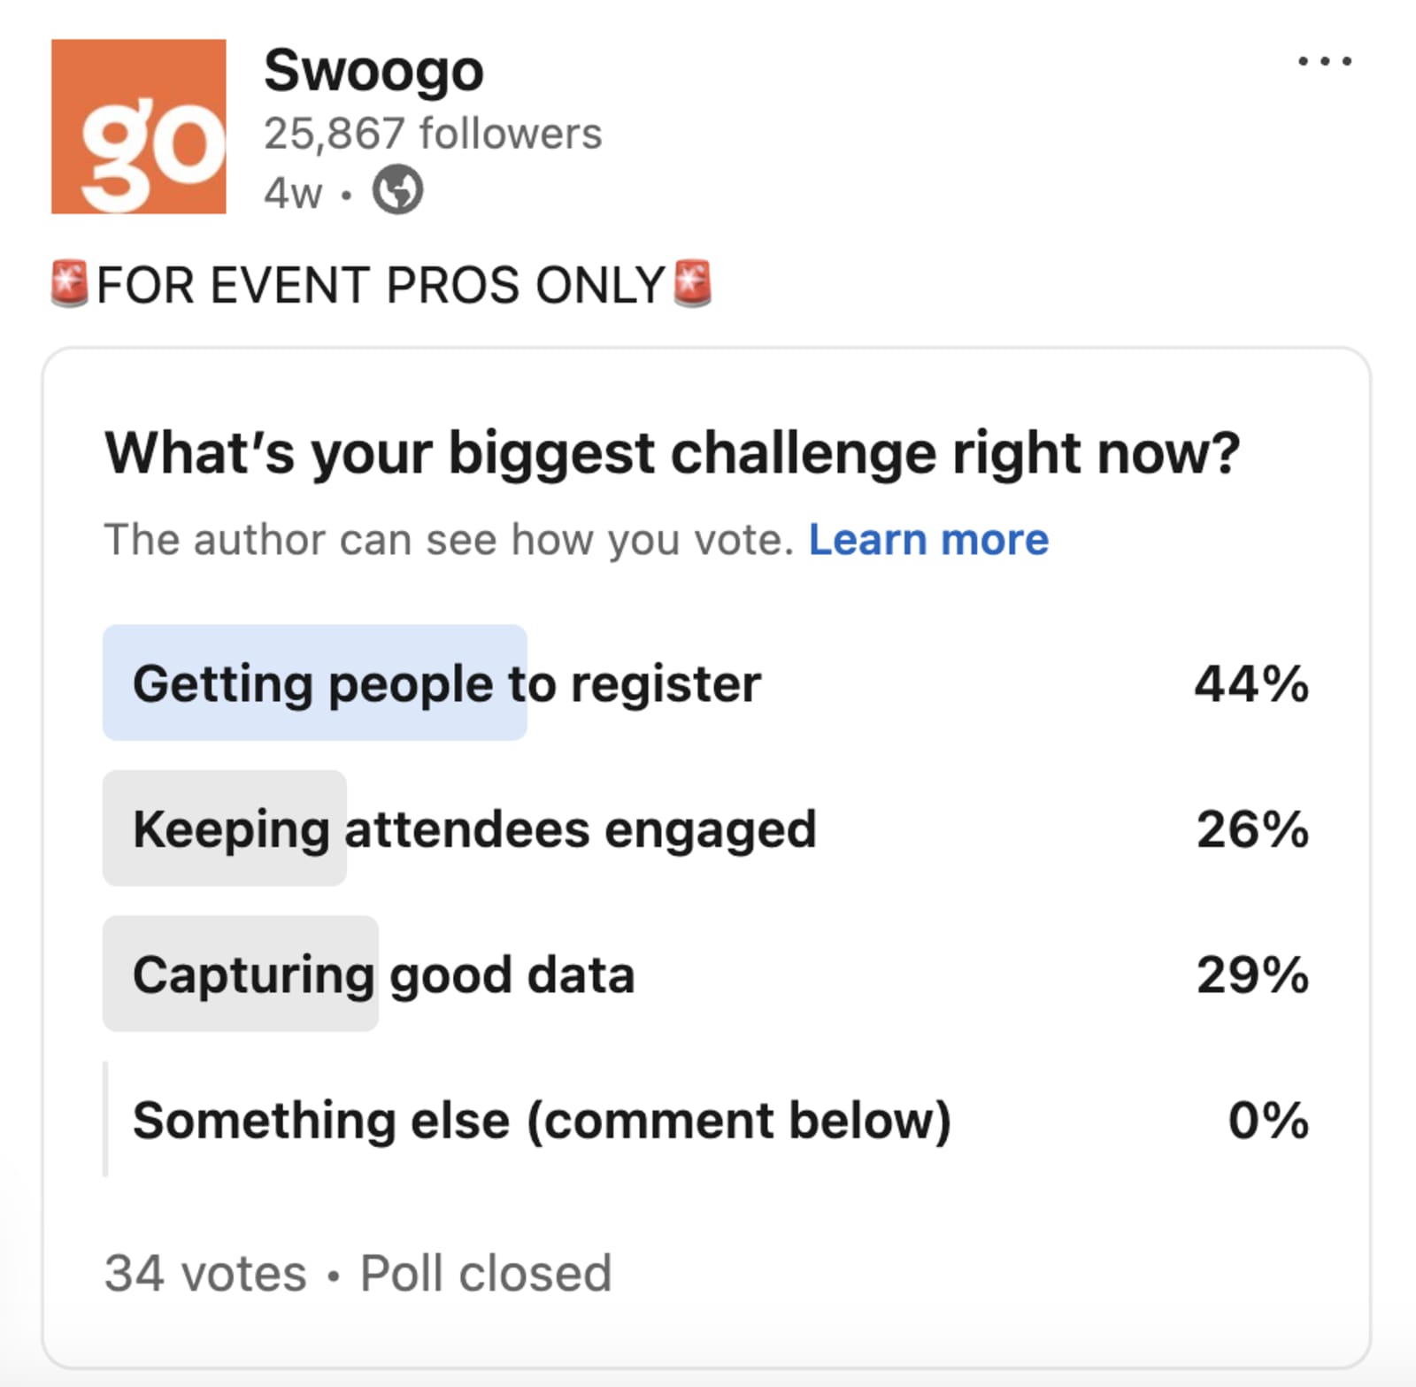Open the 'Learn more' link
The height and width of the screenshot is (1387, 1416).
(x=927, y=539)
